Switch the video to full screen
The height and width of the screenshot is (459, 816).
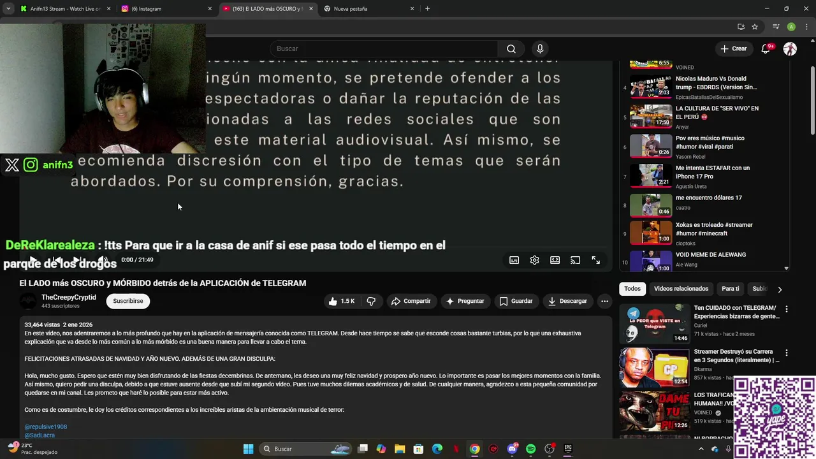(595, 260)
